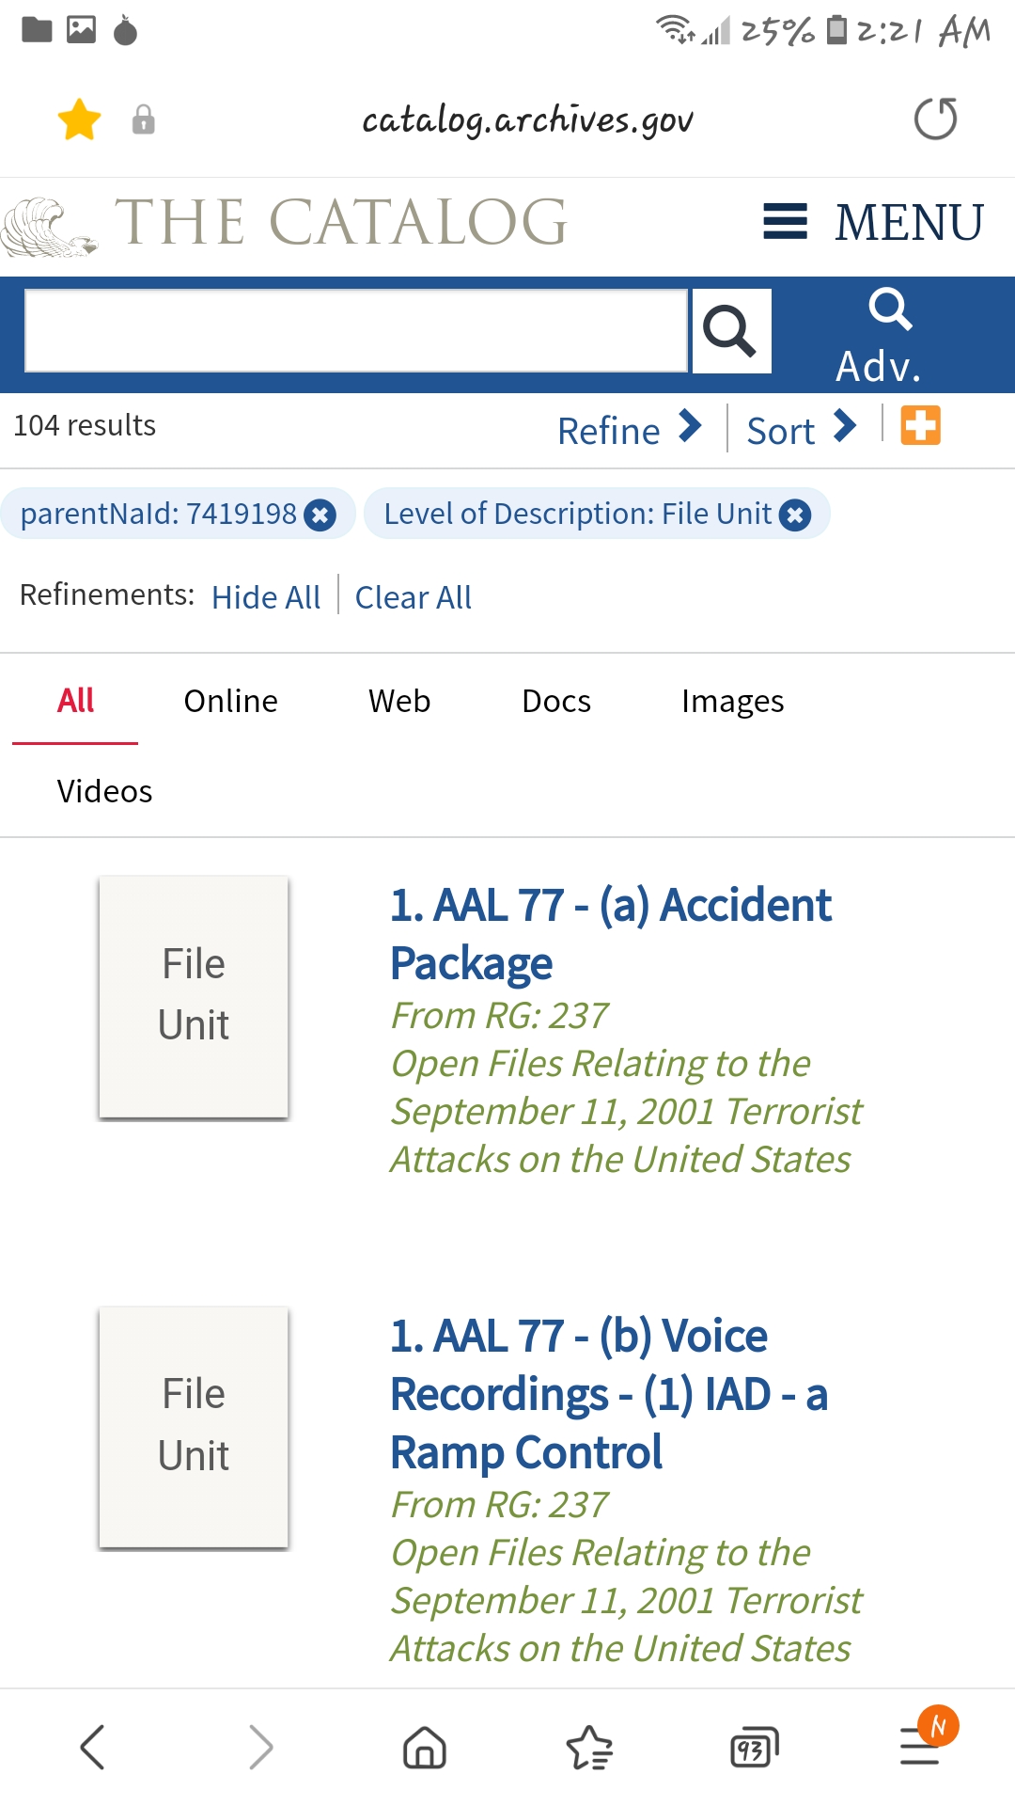Switch to the Online tab
Viewport: 1015px width, 1806px height.
pos(230,701)
